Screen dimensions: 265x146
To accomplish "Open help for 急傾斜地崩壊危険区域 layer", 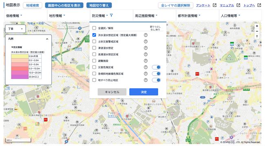I will pos(146,74).
